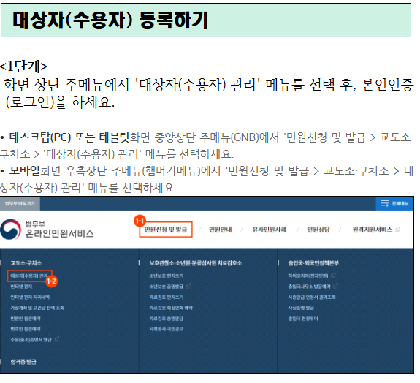
Task: Open 인터넷 편지 처리내역 link
Action: [x=30, y=297]
